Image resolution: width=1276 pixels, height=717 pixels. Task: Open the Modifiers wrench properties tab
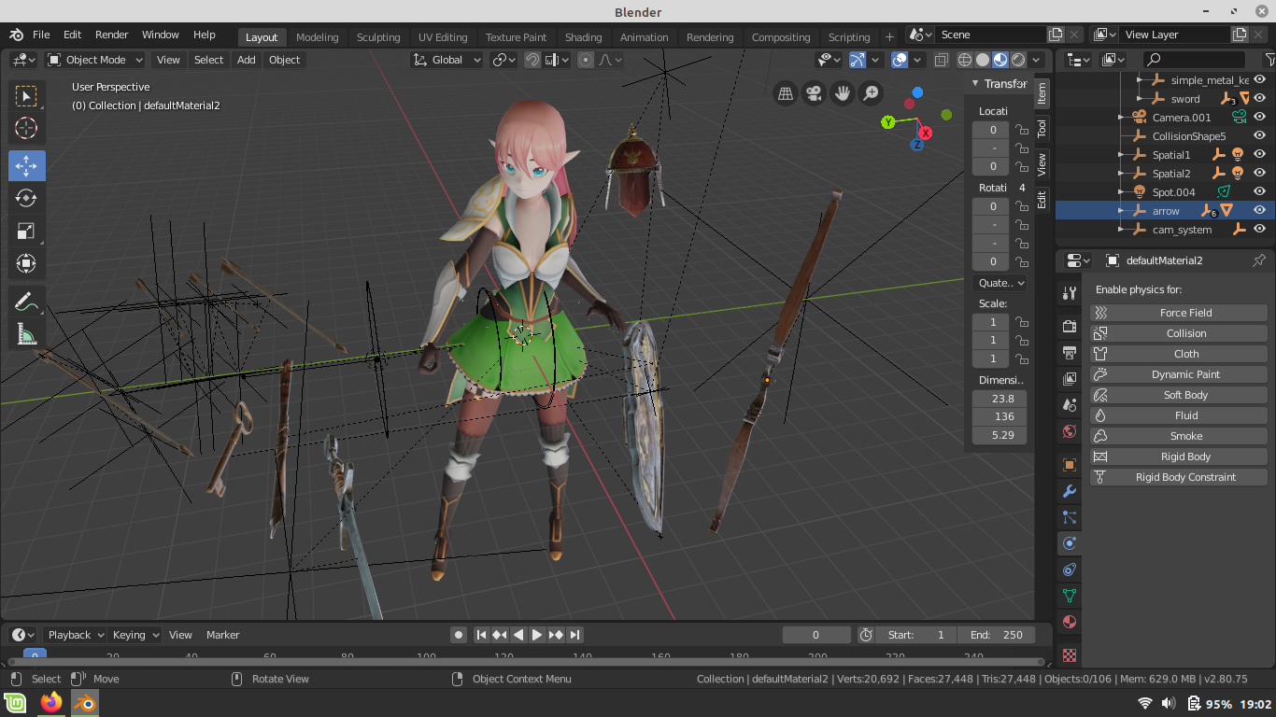(x=1070, y=491)
